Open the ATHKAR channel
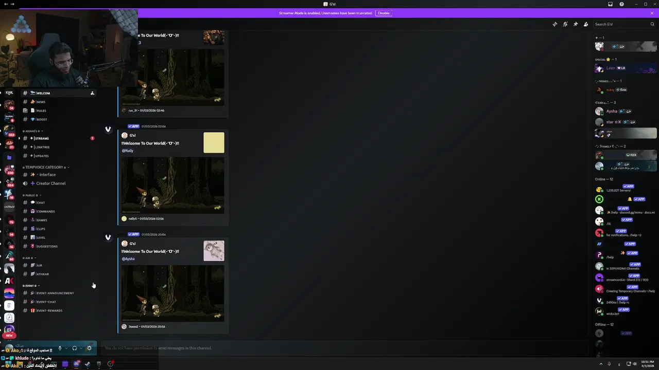Image resolution: width=659 pixels, height=370 pixels. (x=58, y=274)
